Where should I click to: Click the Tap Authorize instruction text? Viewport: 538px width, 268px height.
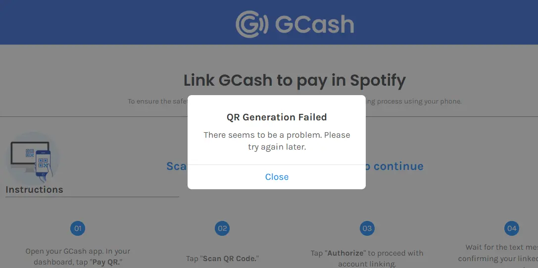tap(367, 259)
